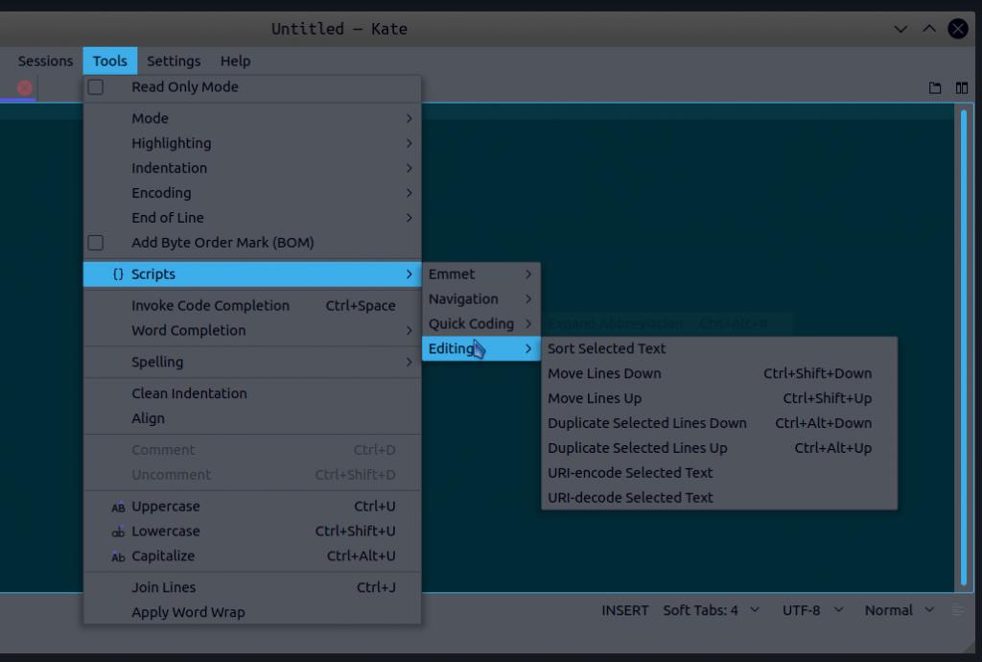Click the split view icon
982x662 pixels.
pos(962,88)
